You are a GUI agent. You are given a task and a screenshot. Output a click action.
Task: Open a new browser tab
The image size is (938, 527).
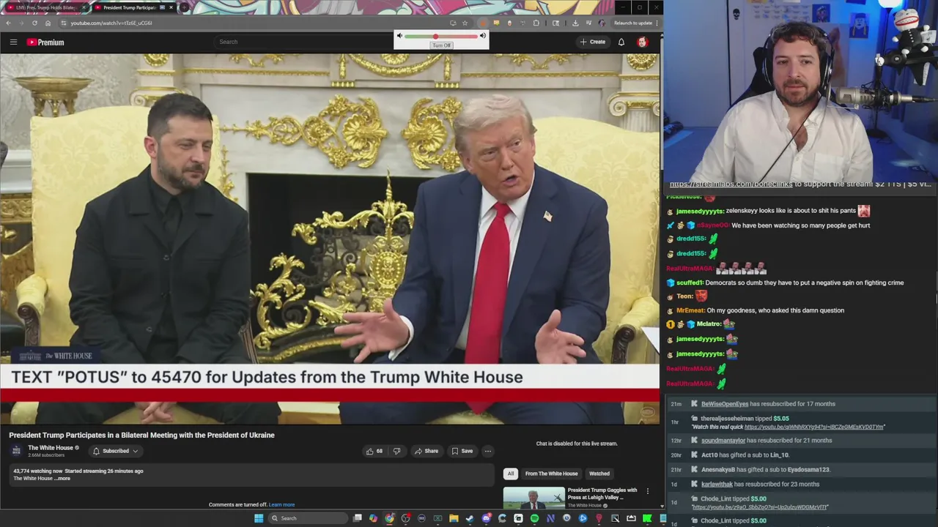pyautogui.click(x=185, y=7)
